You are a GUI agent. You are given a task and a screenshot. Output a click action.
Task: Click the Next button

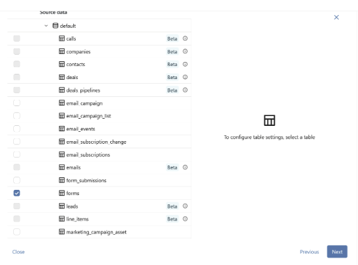point(337,252)
